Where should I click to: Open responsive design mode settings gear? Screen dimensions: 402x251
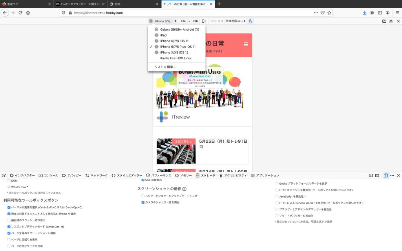(391, 21)
